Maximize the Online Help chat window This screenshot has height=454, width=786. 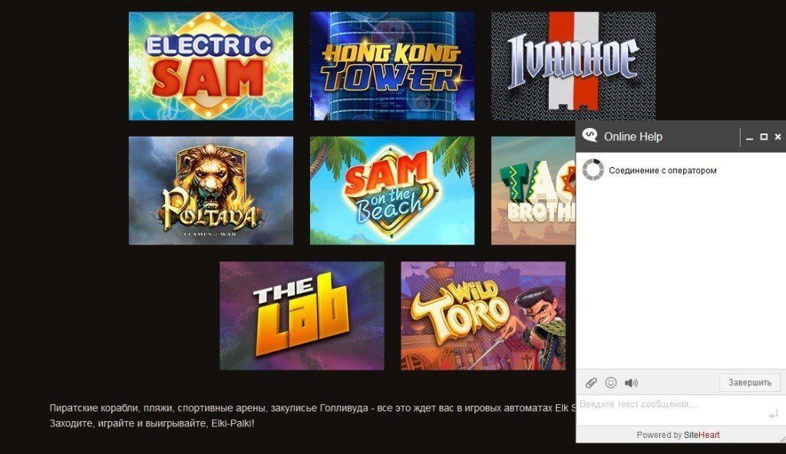(764, 137)
